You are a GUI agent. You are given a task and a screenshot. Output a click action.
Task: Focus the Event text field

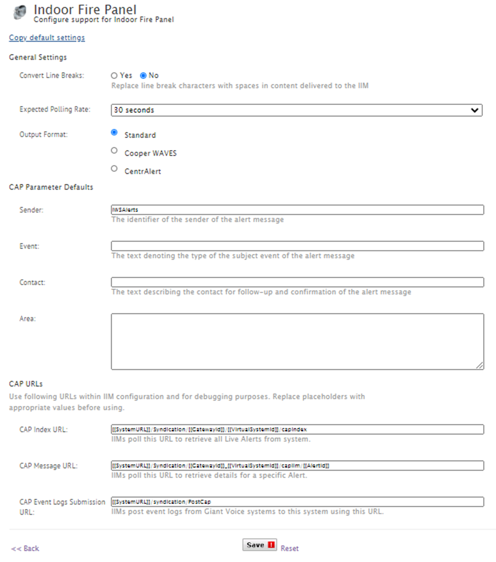(x=298, y=246)
